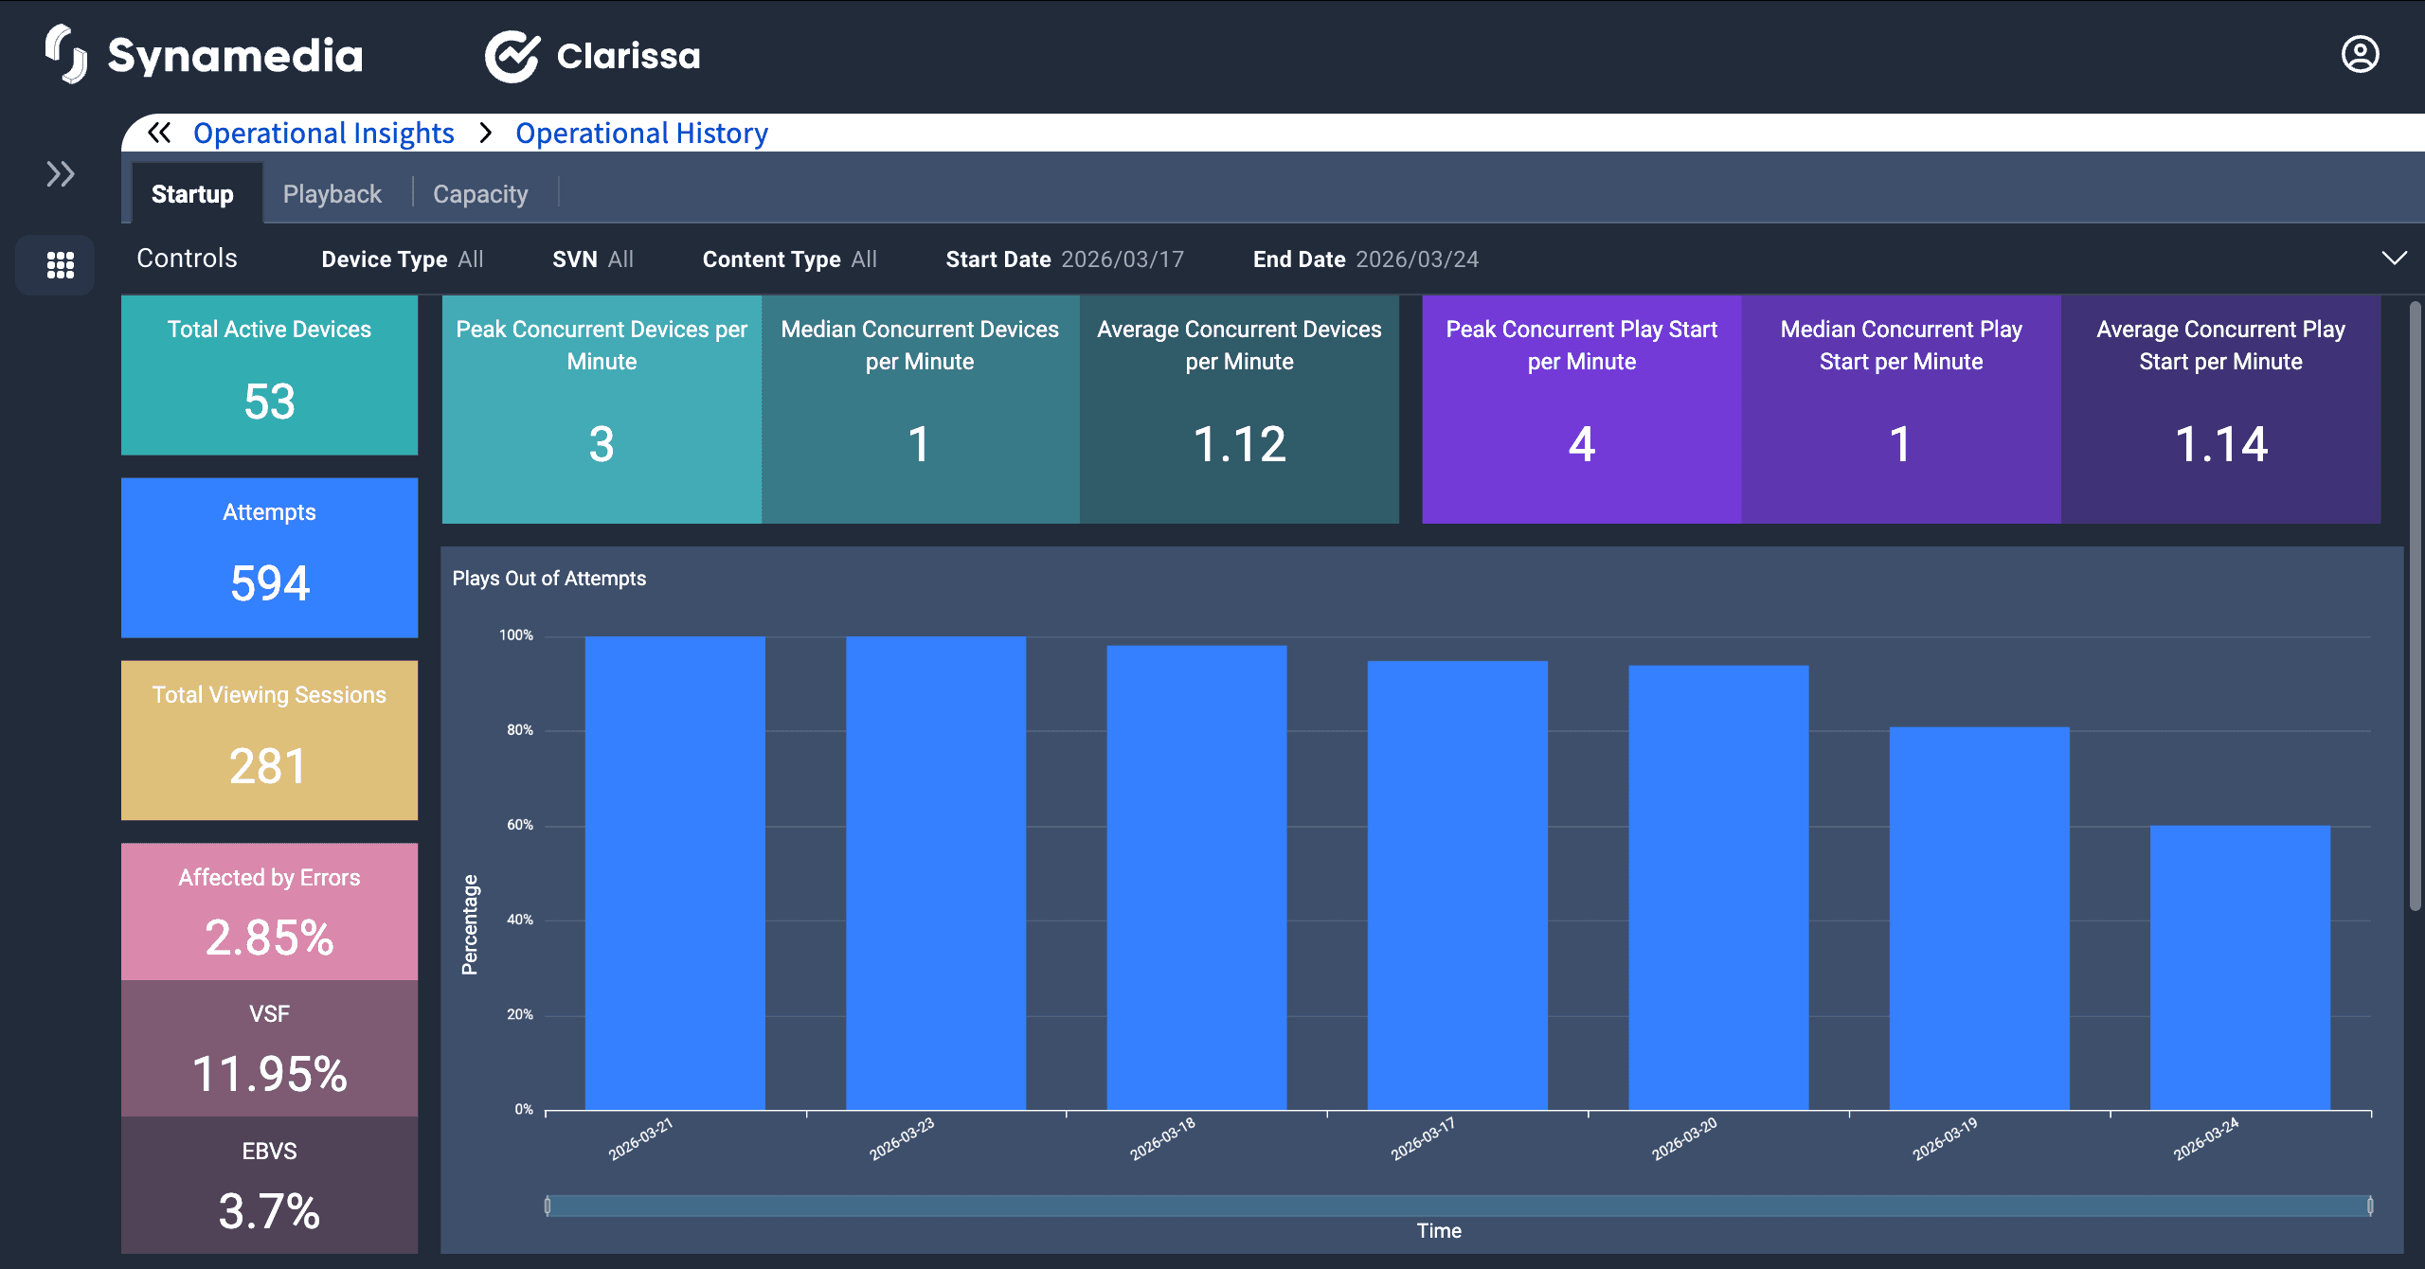
Task: Open the Content Type filter
Action: pyautogui.click(x=789, y=259)
